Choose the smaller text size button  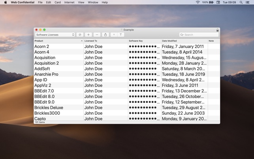(x=114, y=35)
